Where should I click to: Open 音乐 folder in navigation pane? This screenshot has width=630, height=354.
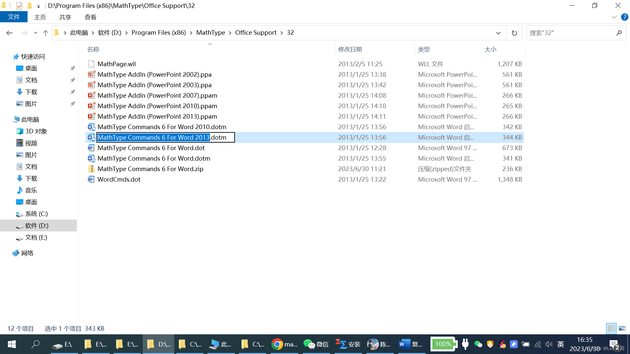coord(31,190)
